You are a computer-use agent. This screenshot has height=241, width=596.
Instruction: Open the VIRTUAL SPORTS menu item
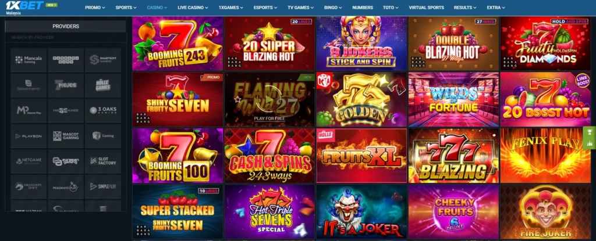click(x=426, y=8)
